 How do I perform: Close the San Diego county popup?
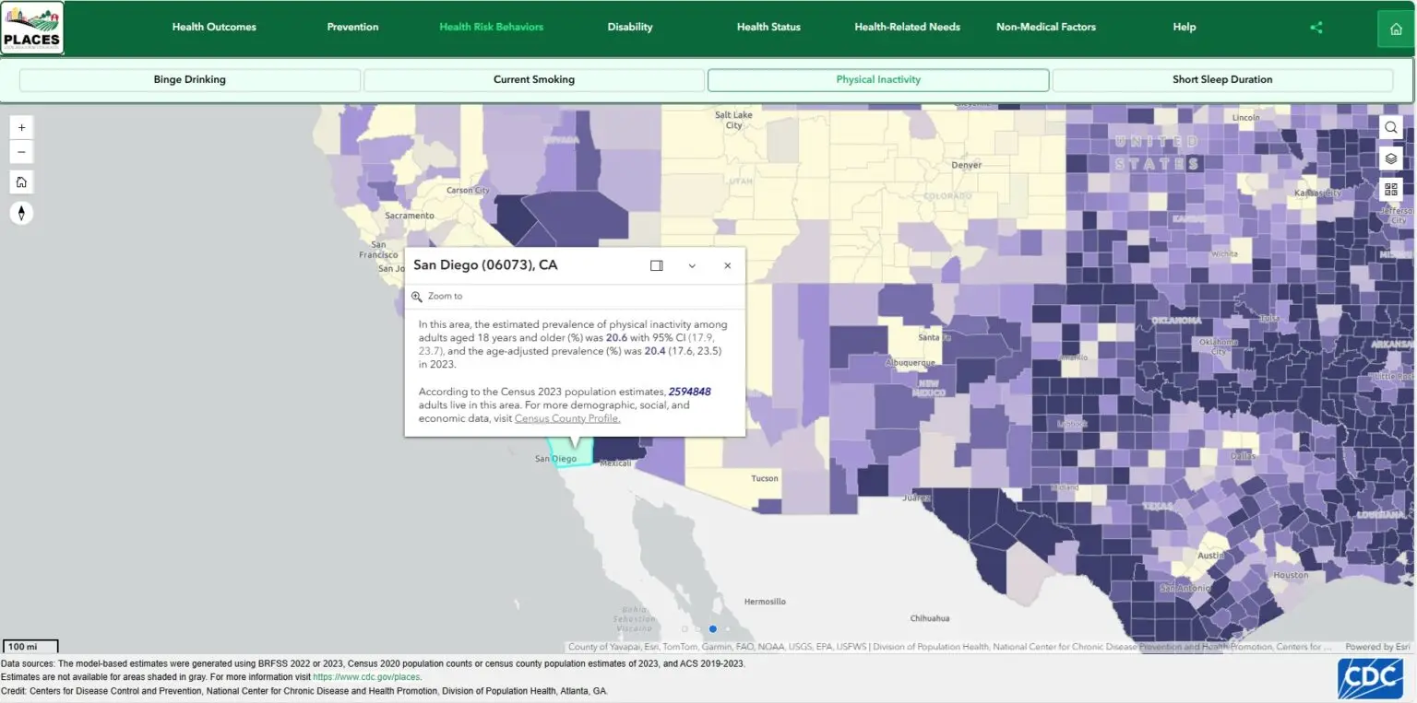pos(727,265)
